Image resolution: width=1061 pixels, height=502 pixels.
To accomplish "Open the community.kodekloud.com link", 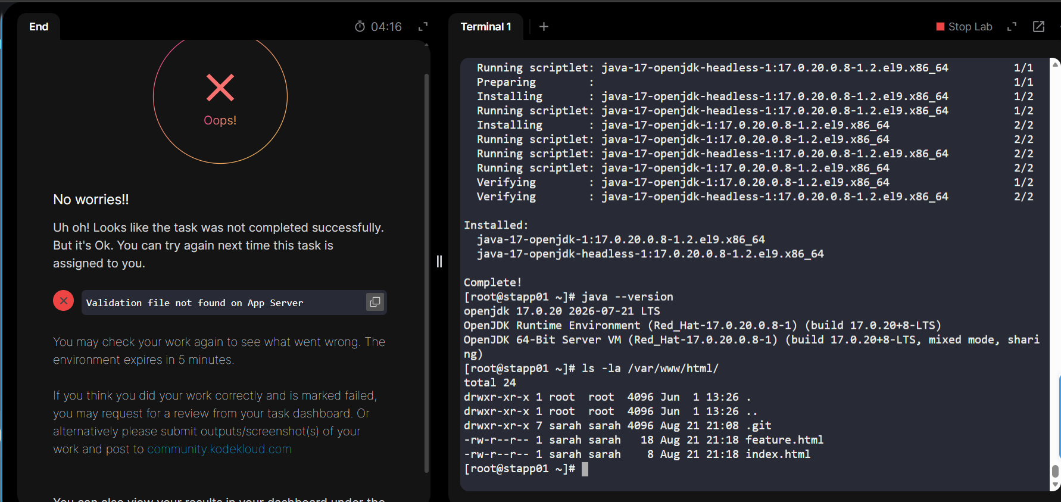I will [x=219, y=449].
